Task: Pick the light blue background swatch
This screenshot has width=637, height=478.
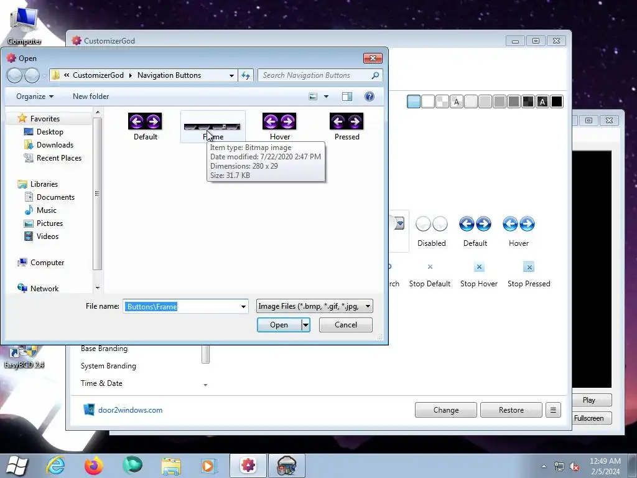Action: tap(414, 101)
